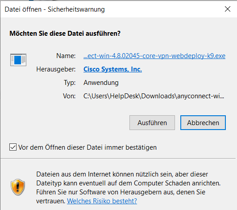Click the 'Datei öffnen - Sicherheitswarnung' title bar text

point(55,9)
